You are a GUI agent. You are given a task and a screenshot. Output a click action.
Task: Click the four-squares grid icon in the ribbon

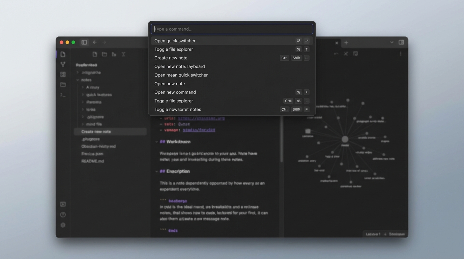pyautogui.click(x=63, y=75)
